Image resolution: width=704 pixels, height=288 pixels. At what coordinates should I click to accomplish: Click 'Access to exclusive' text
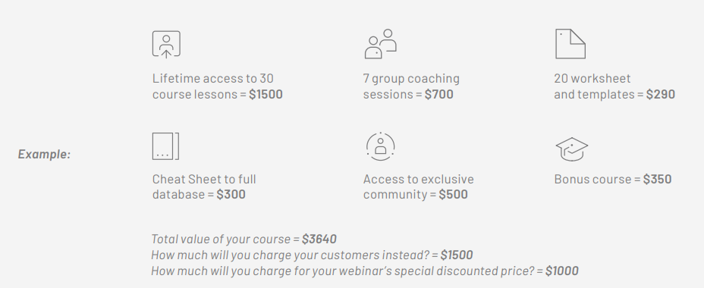pyautogui.click(x=419, y=180)
